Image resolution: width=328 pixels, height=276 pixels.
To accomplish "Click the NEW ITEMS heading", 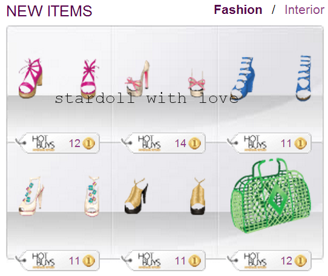I will (x=50, y=11).
